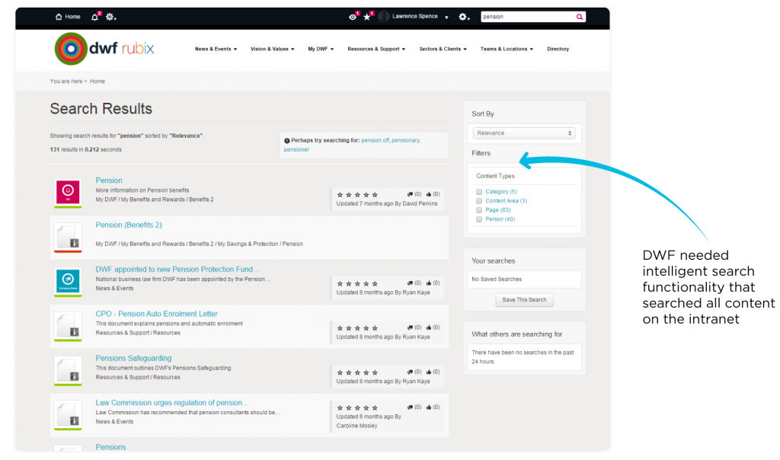Click the eye watch-list icon
The image size is (780, 460).
[x=353, y=17]
